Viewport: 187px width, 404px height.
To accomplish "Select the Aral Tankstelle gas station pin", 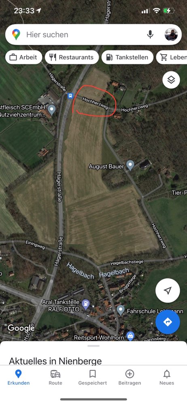I will 85,305.
